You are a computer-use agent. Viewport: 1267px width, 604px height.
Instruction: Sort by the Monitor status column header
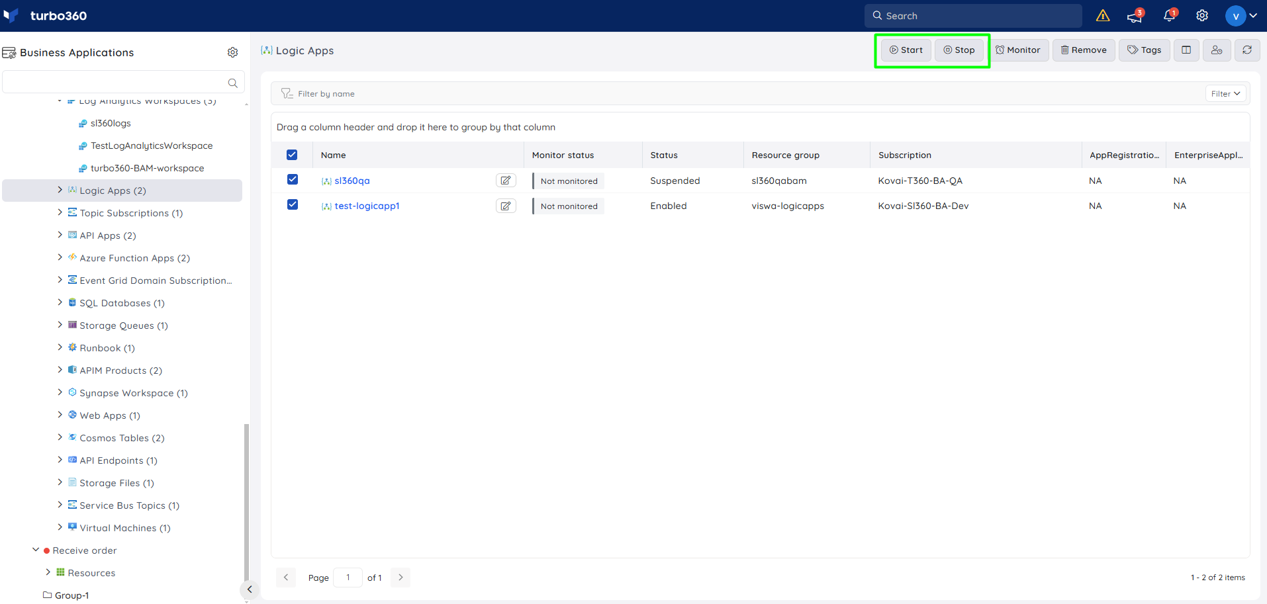pos(563,155)
